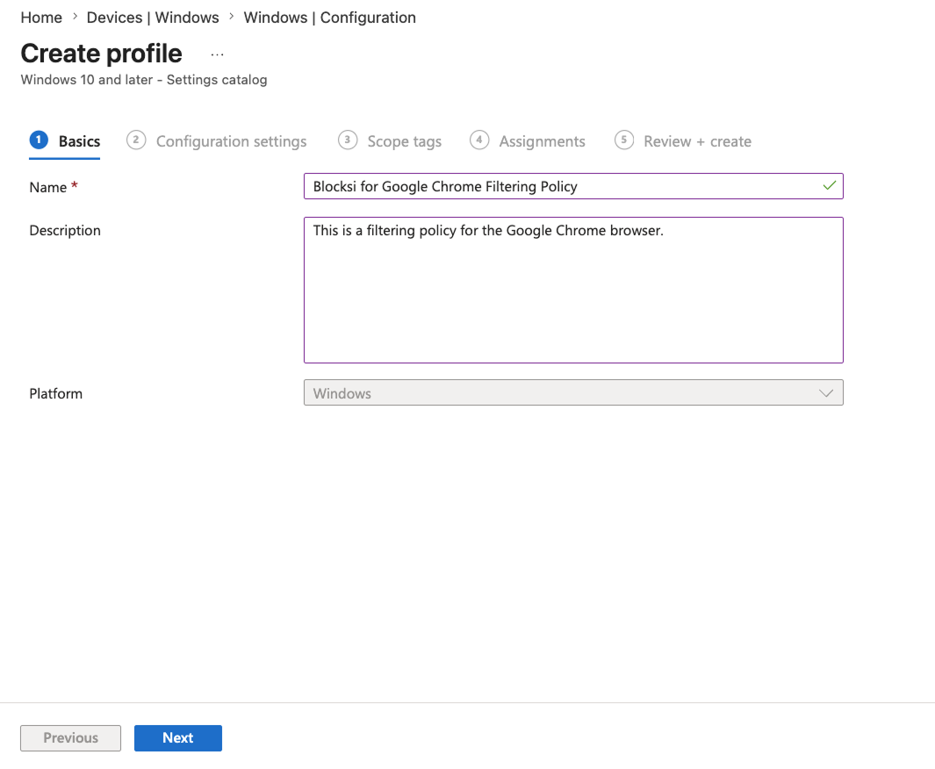Jump to Review + create tab
Image resolution: width=935 pixels, height=769 pixels.
click(x=697, y=141)
